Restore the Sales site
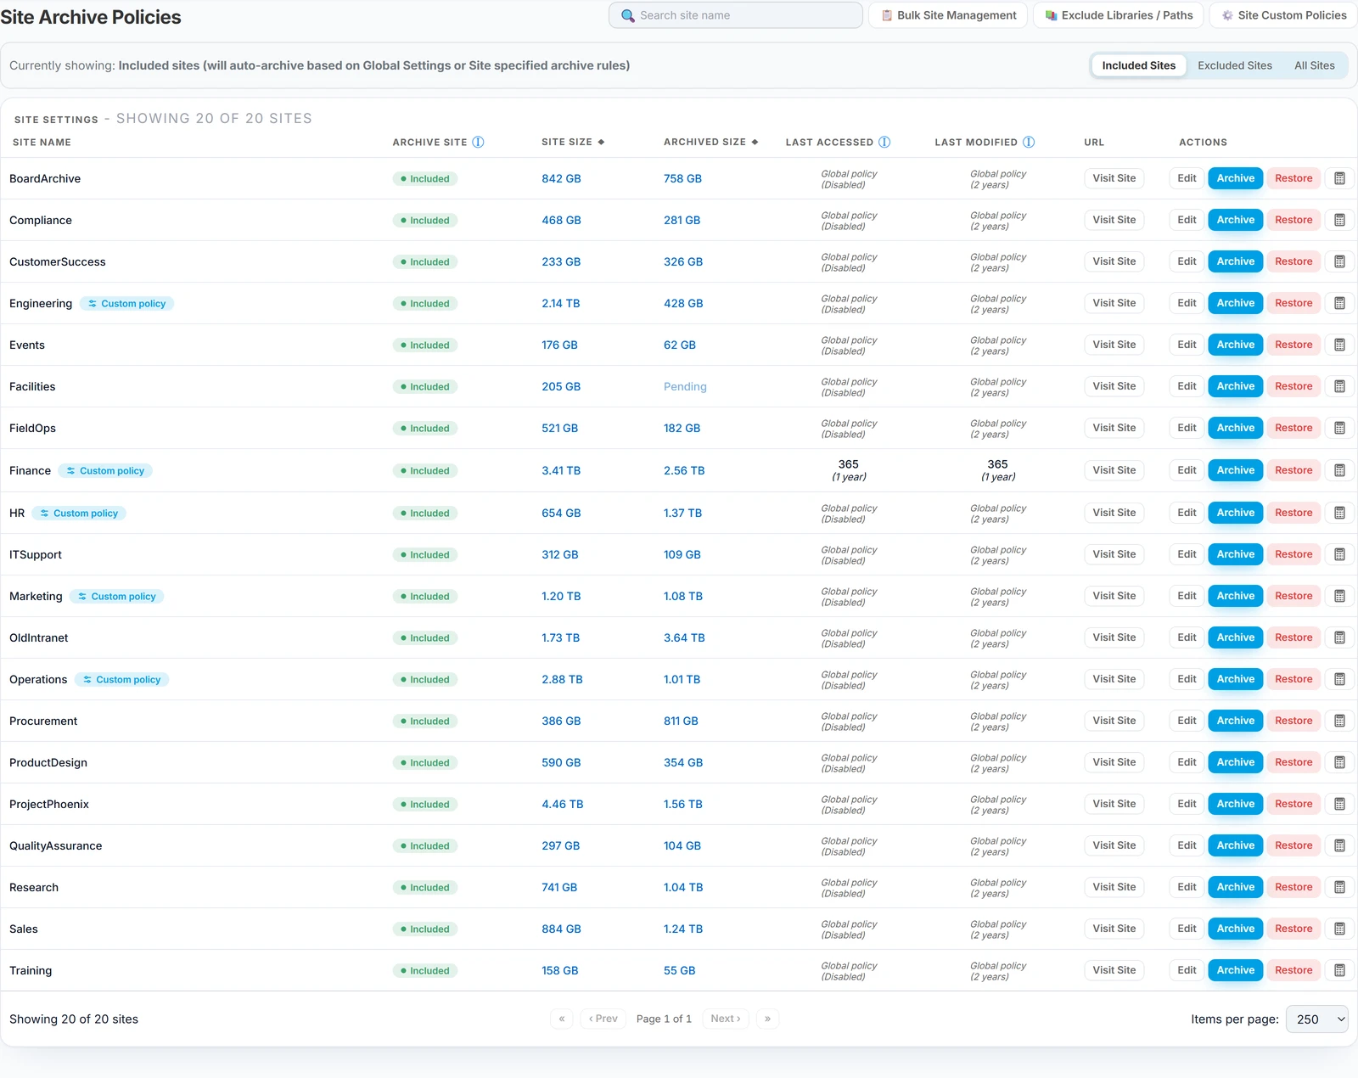This screenshot has height=1078, width=1358. click(1293, 929)
